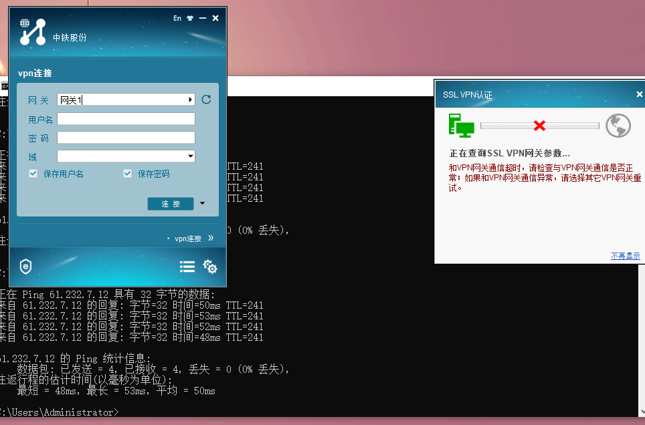Screen dimensions: 645x425
Task: Open the list menu icon
Action: click(187, 267)
